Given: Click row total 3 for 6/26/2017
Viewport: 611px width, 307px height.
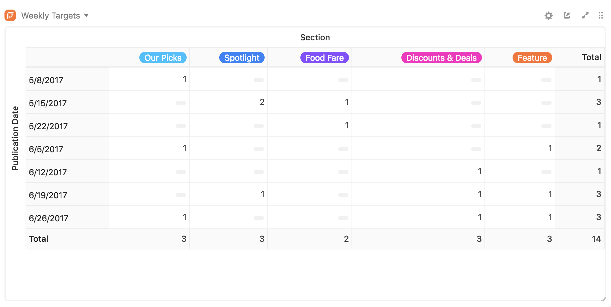Looking at the screenshot, I should coord(599,217).
